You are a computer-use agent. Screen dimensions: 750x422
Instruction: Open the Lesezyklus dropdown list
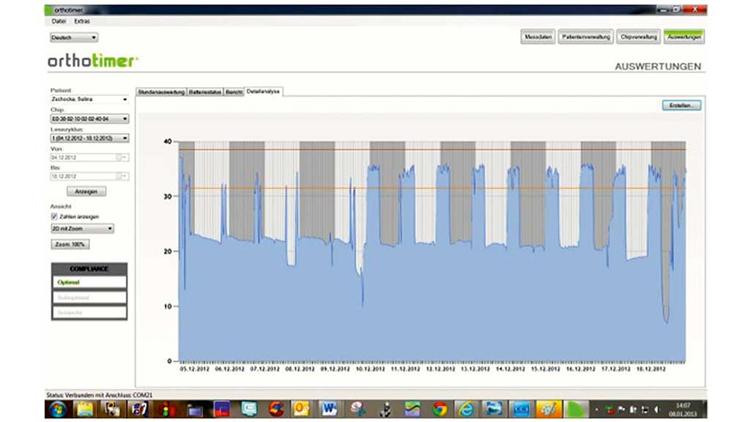click(x=125, y=138)
